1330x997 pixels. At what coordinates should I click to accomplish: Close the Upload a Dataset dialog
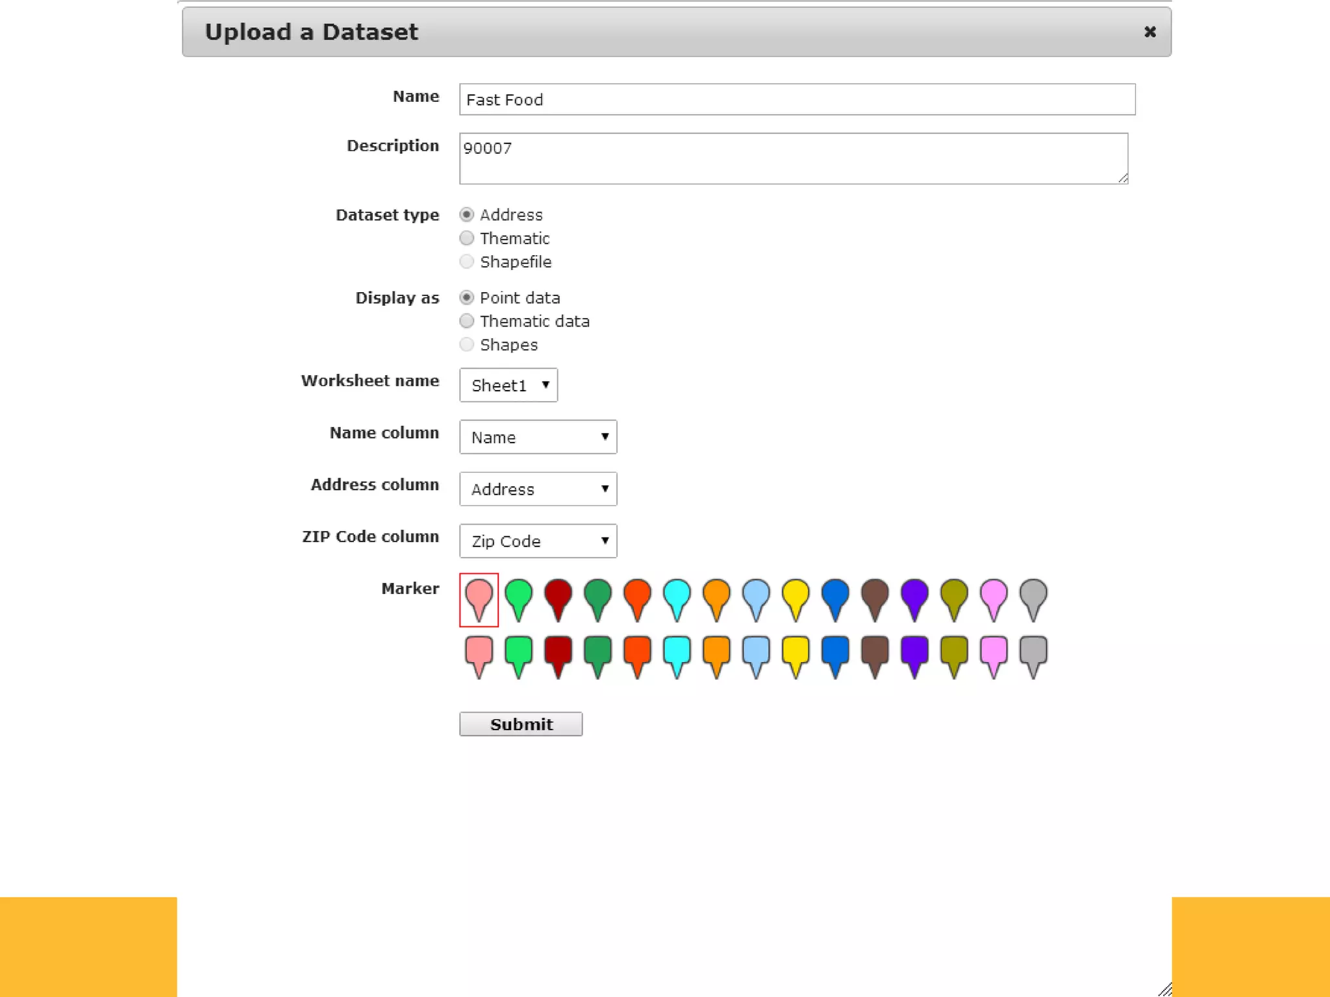point(1149,32)
